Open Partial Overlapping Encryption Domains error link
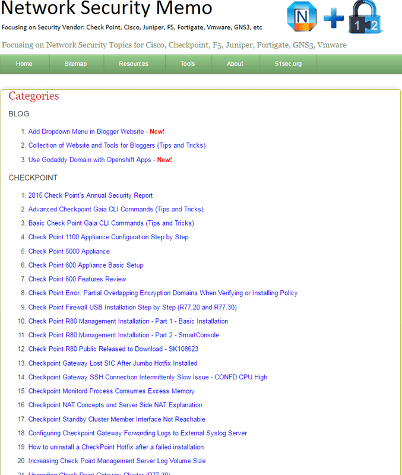This screenshot has height=475, width=402. pos(163,293)
